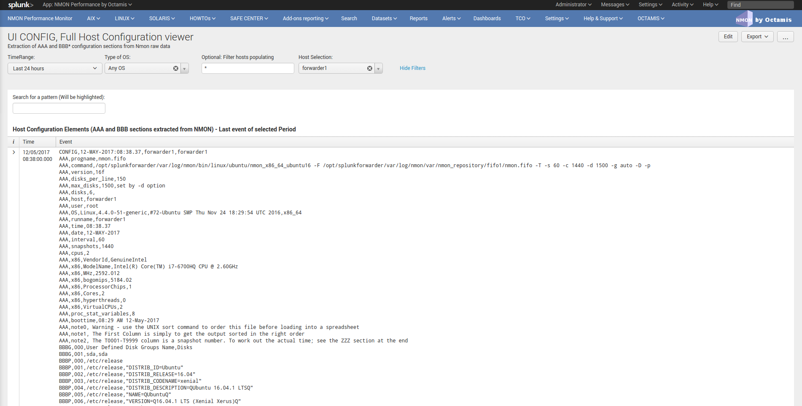The image size is (802, 406).
Task: Open the SAFE CENTER menu
Action: coord(249,19)
